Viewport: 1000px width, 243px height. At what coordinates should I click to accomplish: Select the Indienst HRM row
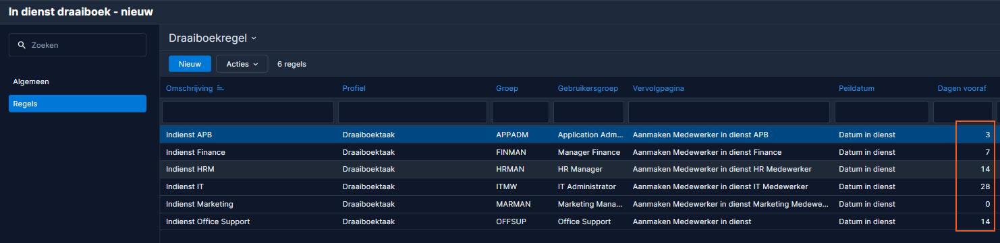coord(580,170)
